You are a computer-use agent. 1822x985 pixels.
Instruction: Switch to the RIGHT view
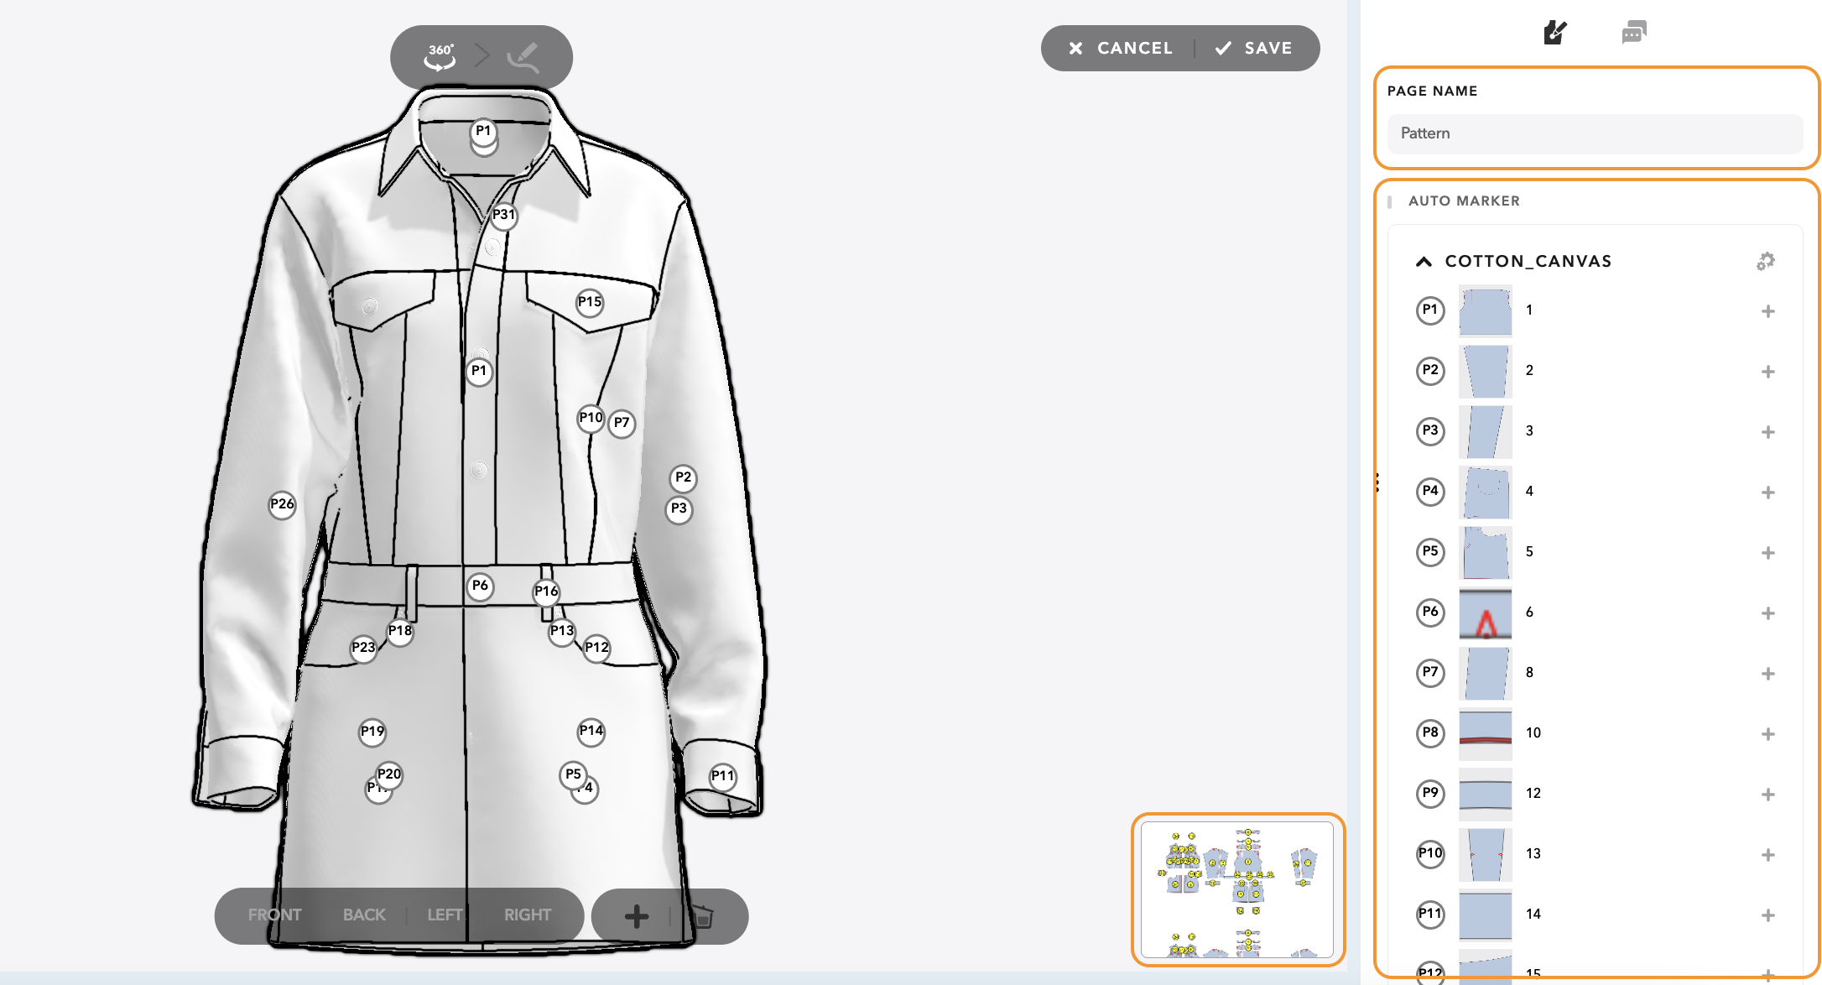point(528,915)
